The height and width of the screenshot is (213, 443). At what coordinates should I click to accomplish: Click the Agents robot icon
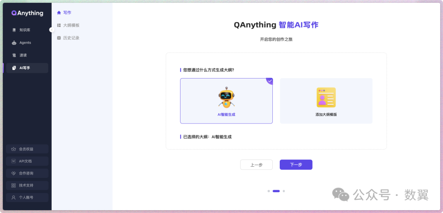(14, 43)
